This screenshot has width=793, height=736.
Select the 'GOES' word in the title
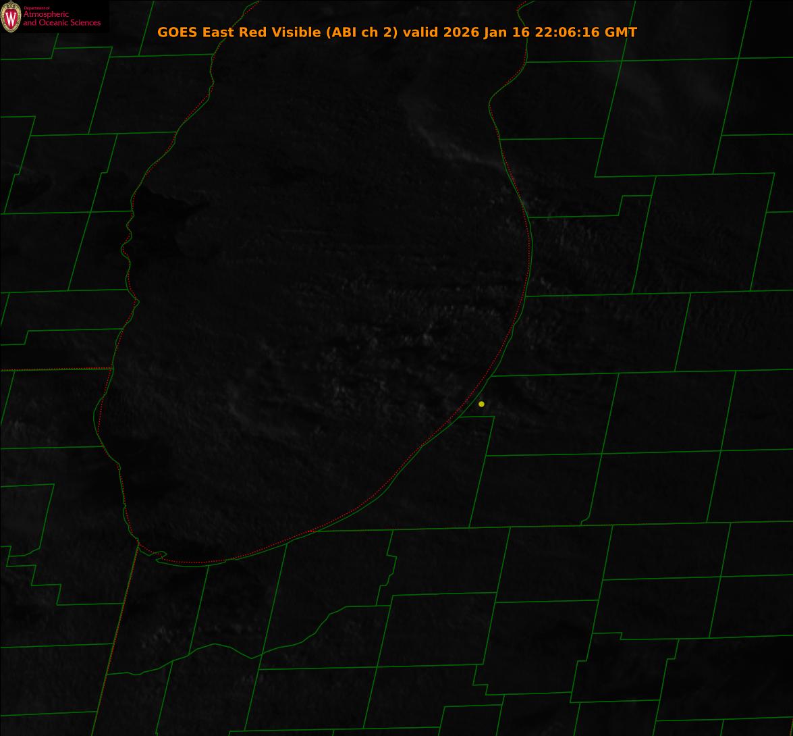[177, 32]
